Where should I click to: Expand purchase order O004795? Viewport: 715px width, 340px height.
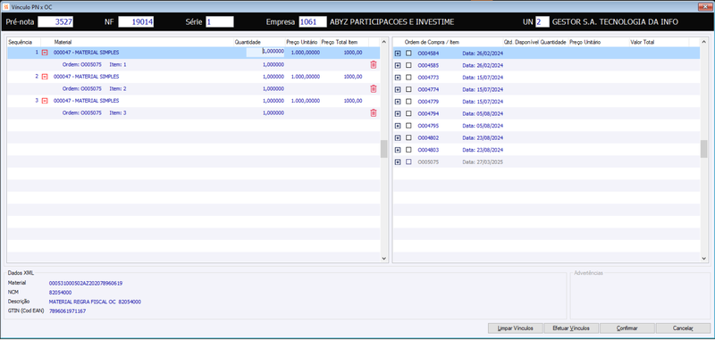point(398,126)
